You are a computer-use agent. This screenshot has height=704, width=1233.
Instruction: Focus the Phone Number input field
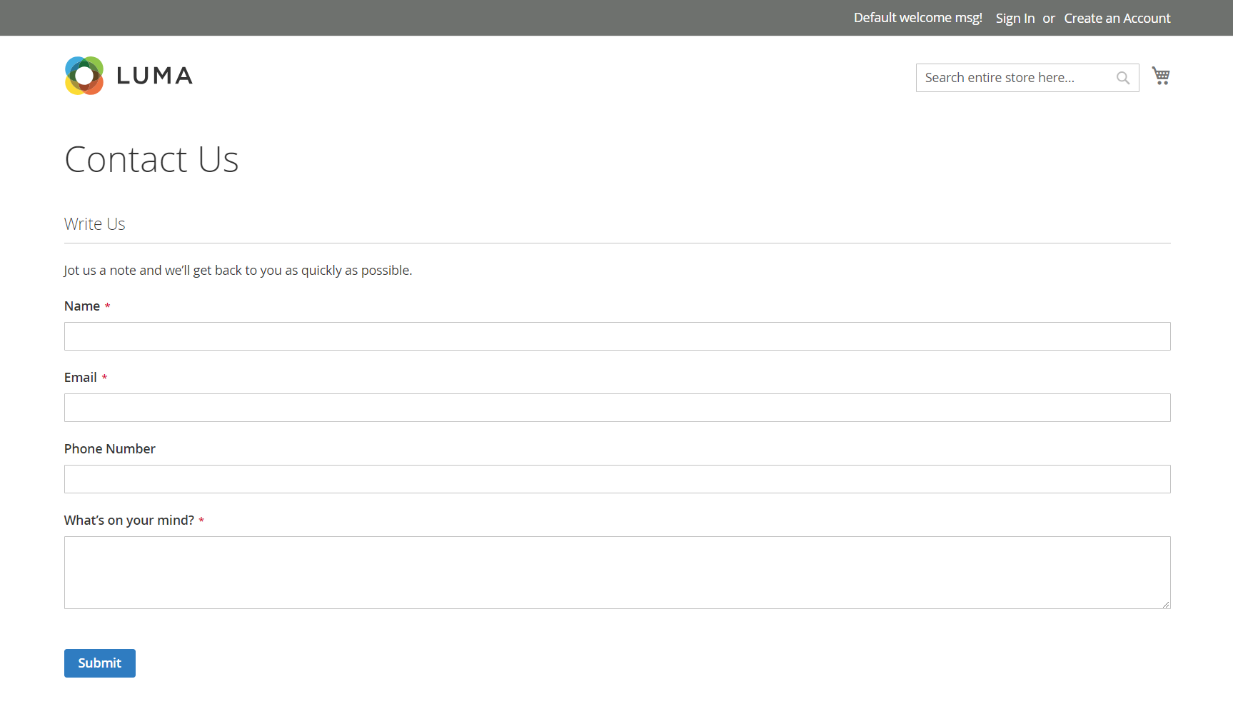click(x=618, y=479)
